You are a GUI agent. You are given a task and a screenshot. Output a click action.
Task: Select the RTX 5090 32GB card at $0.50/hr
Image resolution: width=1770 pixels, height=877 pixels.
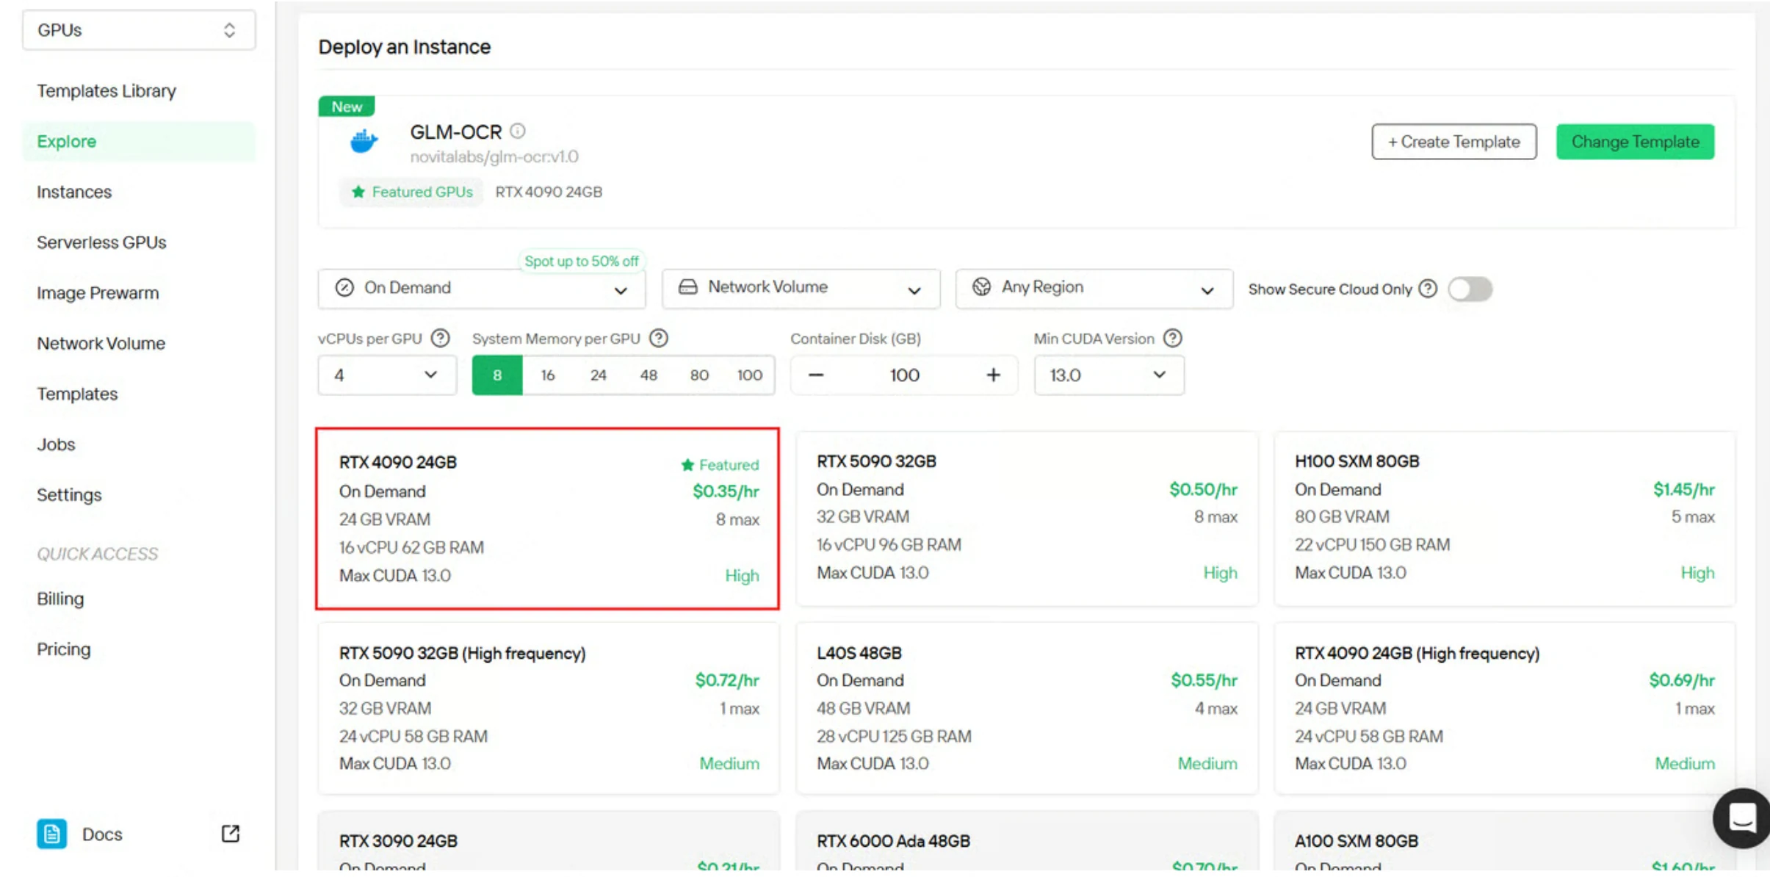point(1027,519)
